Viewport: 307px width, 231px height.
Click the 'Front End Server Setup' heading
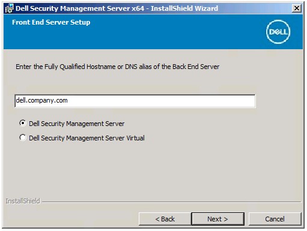(51, 22)
